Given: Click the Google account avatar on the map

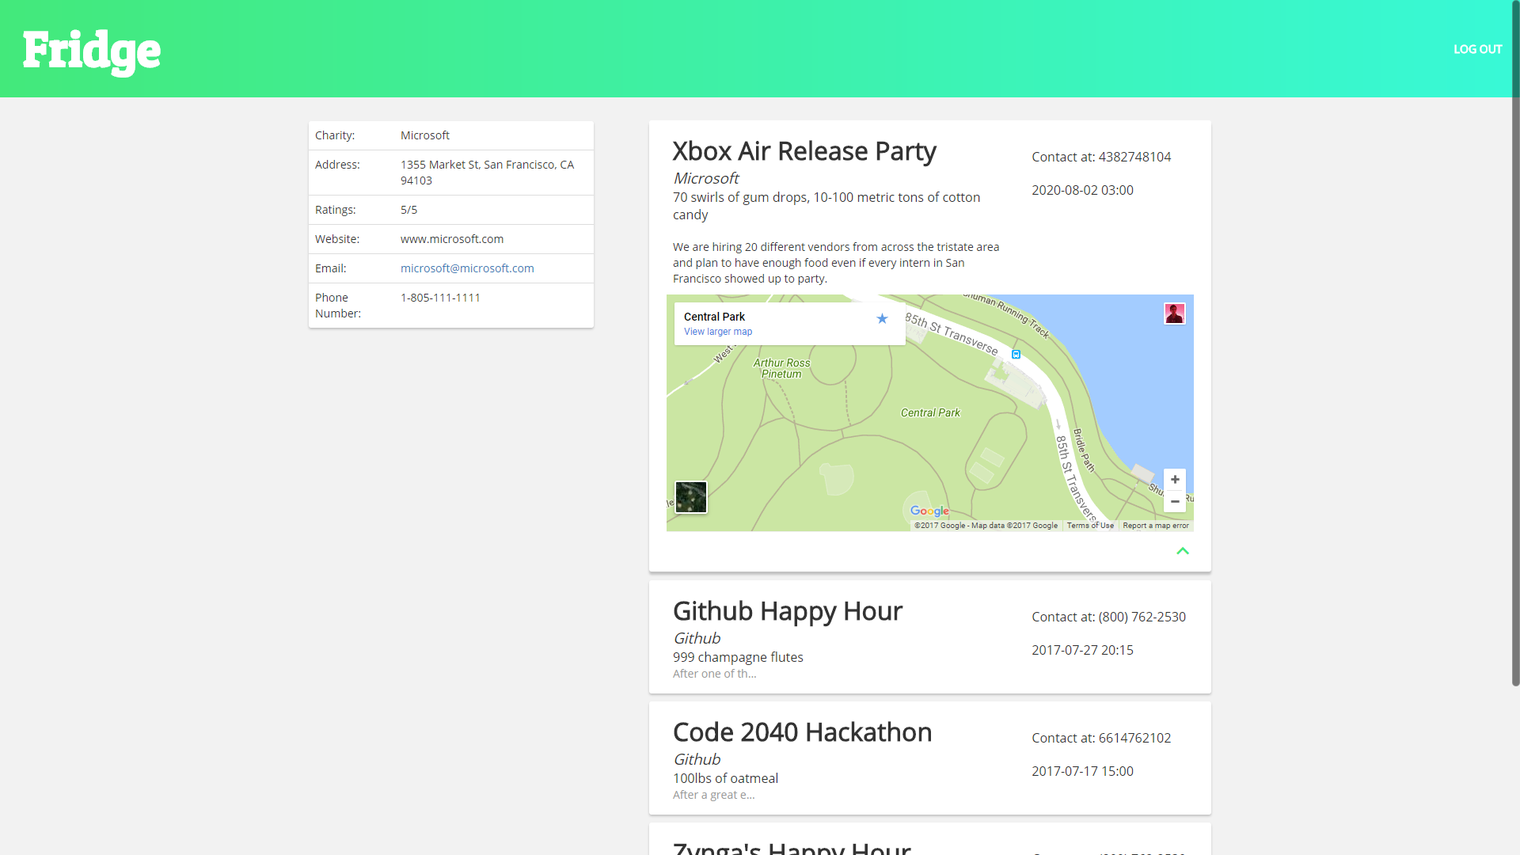Looking at the screenshot, I should [x=1174, y=313].
